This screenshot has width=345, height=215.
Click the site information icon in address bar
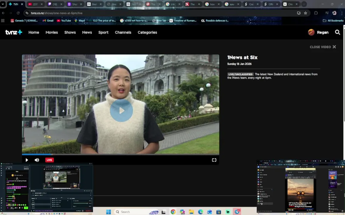pyautogui.click(x=27, y=13)
